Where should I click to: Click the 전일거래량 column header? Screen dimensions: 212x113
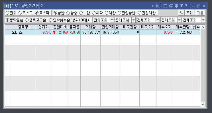pyautogui.click(x=110, y=27)
